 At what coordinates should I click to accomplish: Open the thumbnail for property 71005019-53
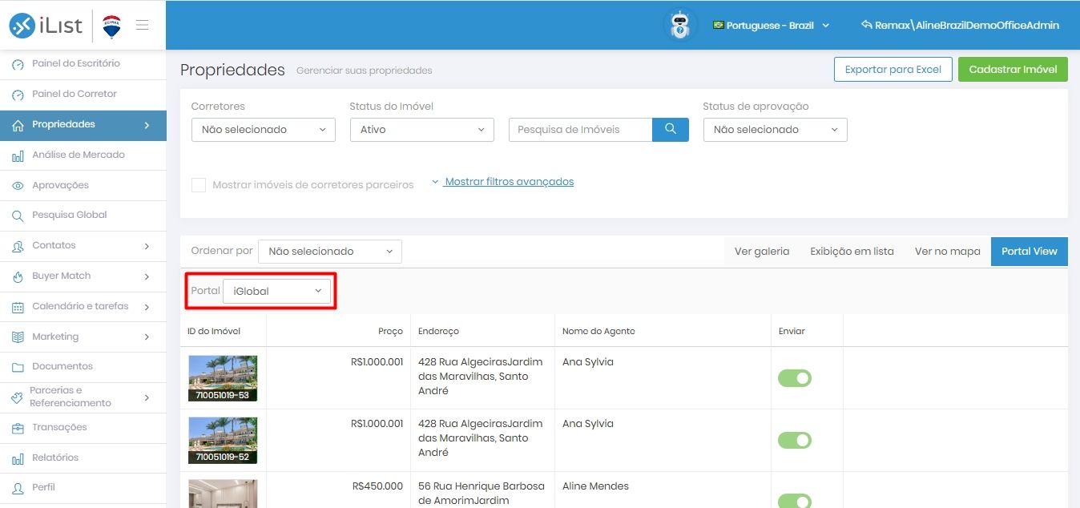223,378
